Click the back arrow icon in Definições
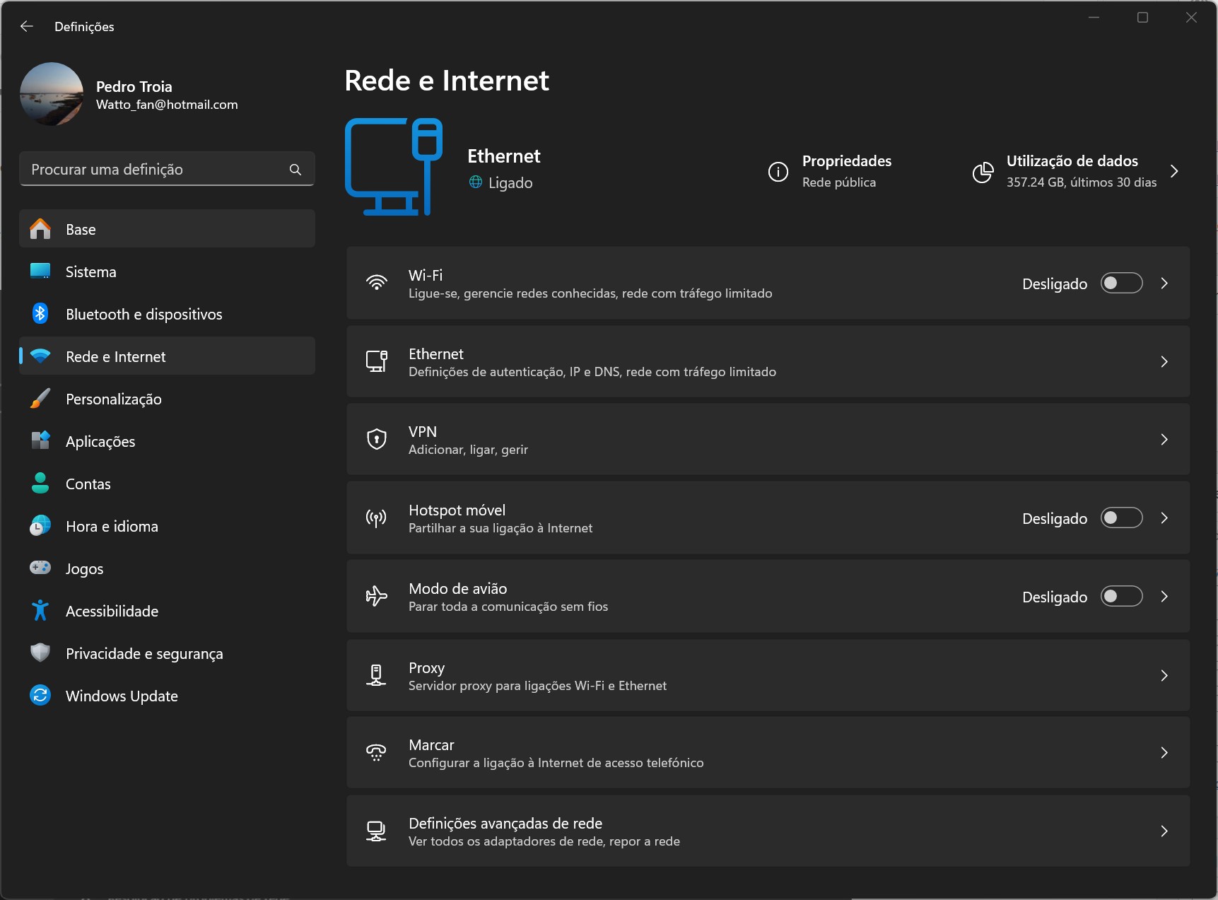 [27, 26]
